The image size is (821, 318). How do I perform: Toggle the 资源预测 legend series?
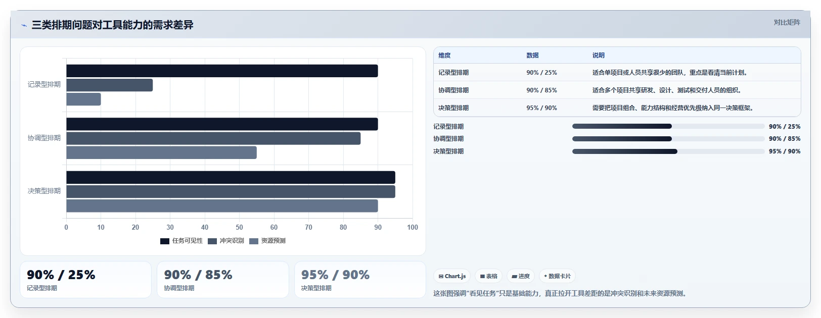coord(267,241)
